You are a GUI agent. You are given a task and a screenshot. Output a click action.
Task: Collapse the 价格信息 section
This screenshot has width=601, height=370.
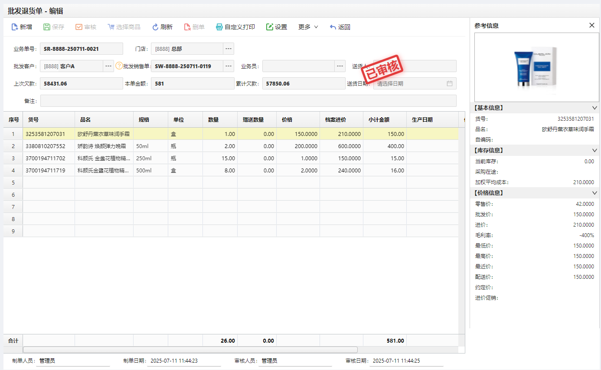[x=594, y=193]
